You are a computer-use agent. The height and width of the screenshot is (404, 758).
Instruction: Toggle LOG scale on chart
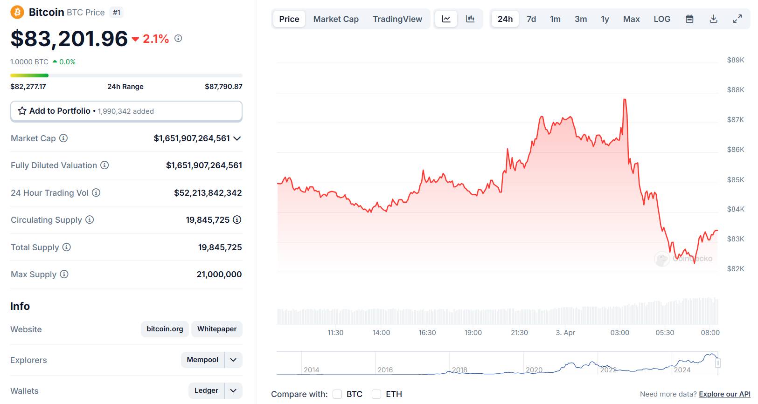point(662,19)
